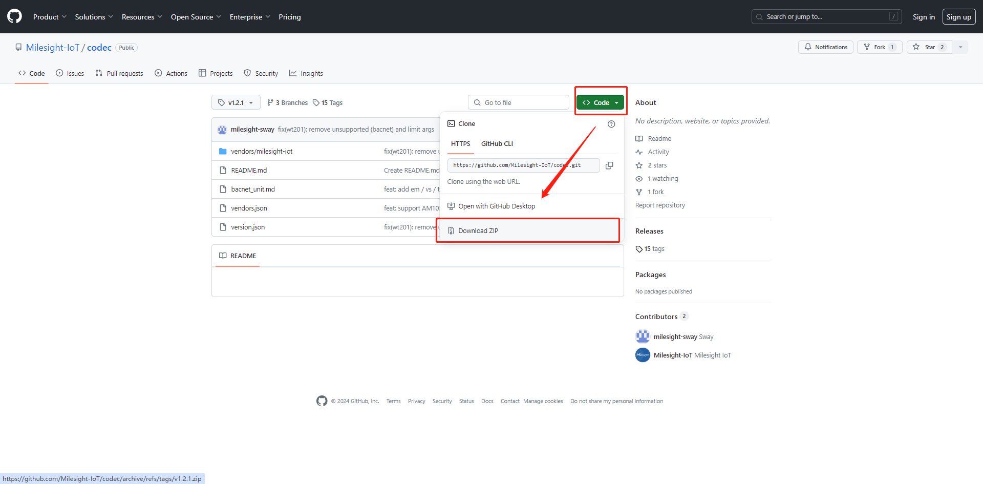This screenshot has width=983, height=484.
Task: Click the Search or jump to field
Action: [x=826, y=17]
